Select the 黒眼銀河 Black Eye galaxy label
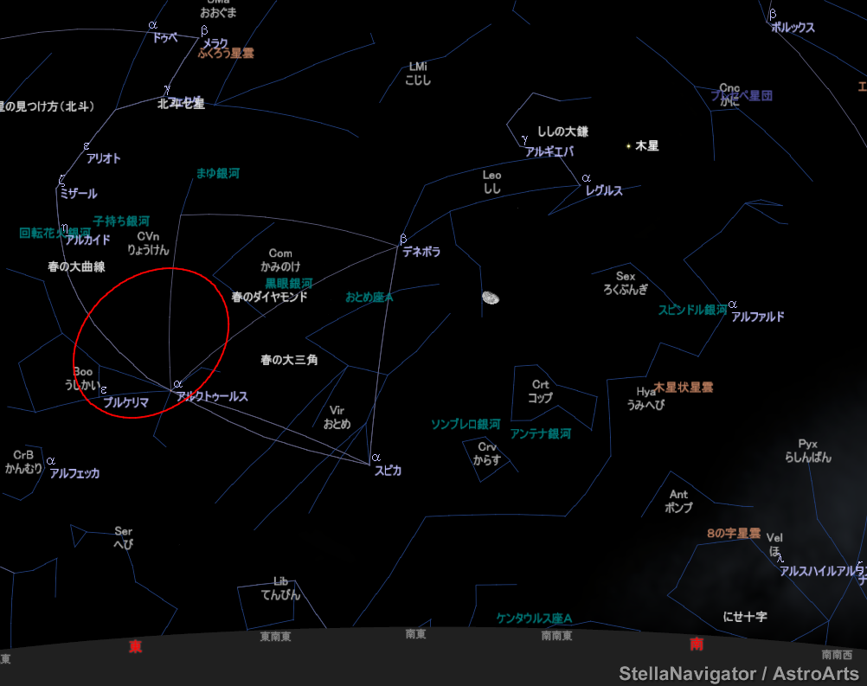Viewport: 867px width, 686px height. click(x=289, y=283)
